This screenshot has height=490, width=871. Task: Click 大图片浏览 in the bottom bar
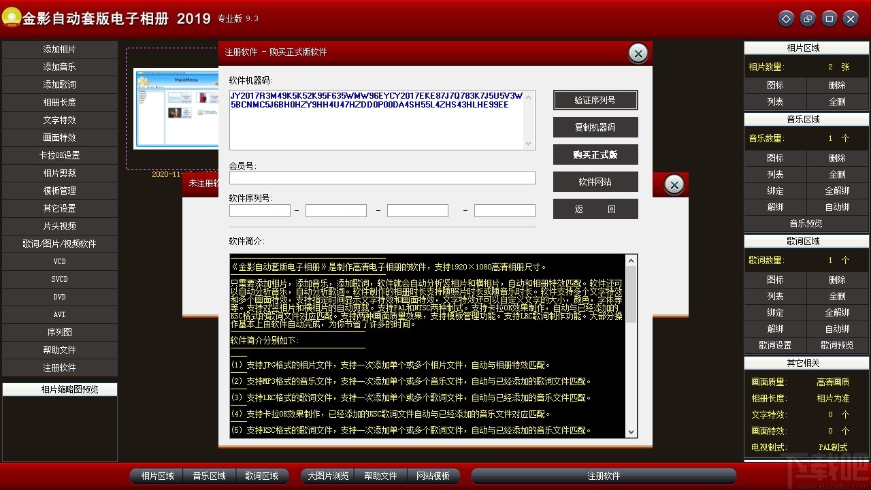(x=328, y=476)
